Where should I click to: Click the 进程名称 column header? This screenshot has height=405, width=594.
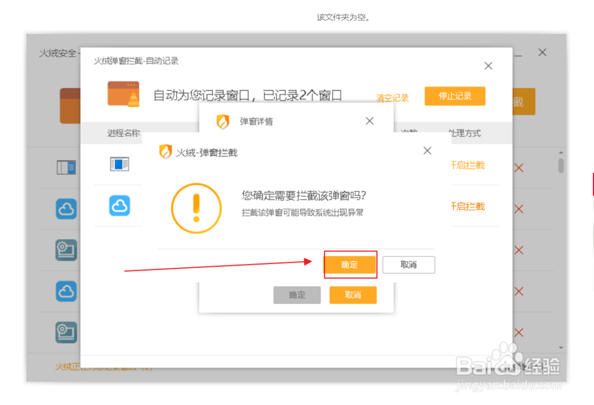pos(124,133)
